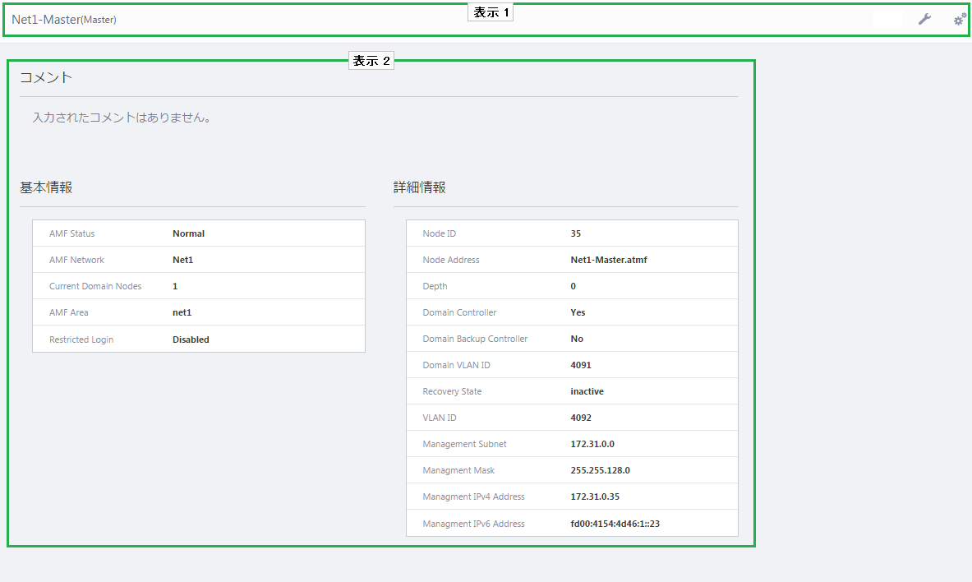The image size is (972, 582).
Task: Select the Domain VLAN ID value 4091
Action: [x=581, y=365]
